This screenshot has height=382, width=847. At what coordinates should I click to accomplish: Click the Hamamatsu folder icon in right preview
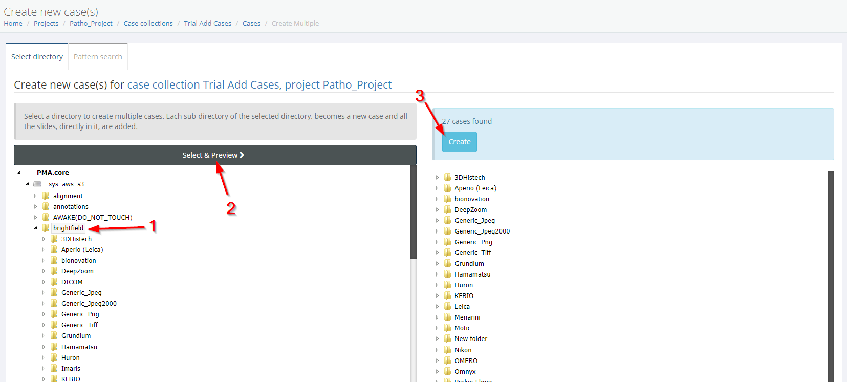coord(448,274)
